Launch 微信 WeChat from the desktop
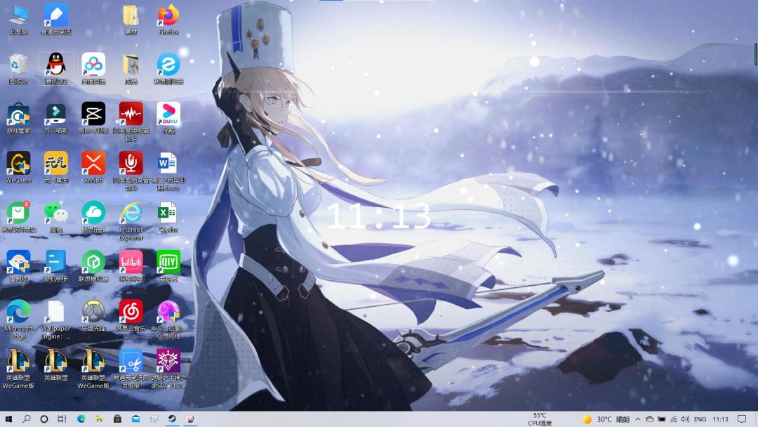This screenshot has width=758, height=427. click(56, 216)
